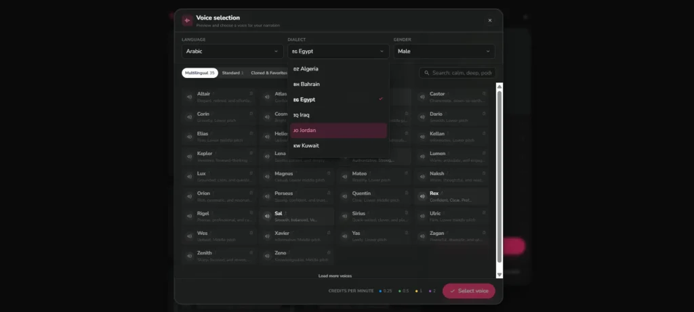Play the Sal voice sample speaker icon
The width and height of the screenshot is (694, 312).
[267, 217]
